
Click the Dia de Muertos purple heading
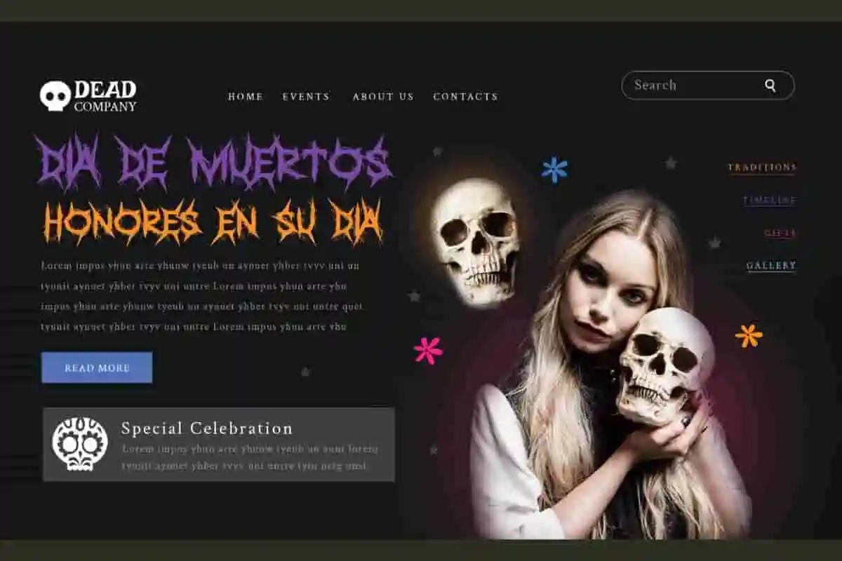(x=214, y=163)
